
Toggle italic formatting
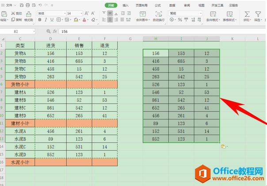(46, 20)
